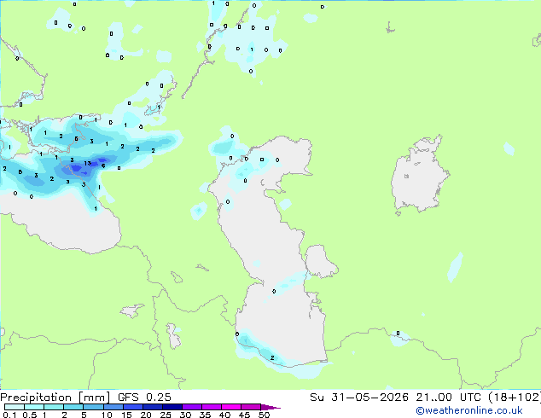Click the "0.1" legend scale label
Viewport: 541px width, 418px height.
9,415
